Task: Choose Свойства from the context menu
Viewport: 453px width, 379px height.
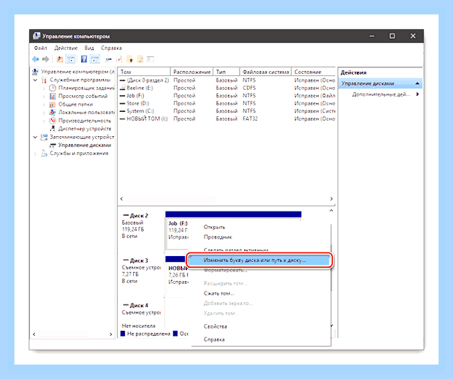Action: click(x=216, y=326)
